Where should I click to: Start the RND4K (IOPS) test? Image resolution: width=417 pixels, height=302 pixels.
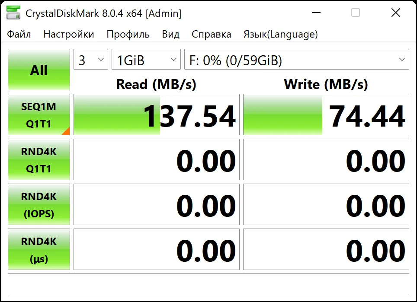pos(39,204)
